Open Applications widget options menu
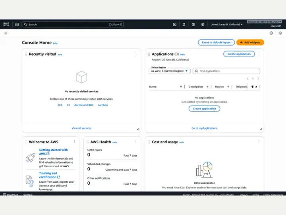The width and height of the screenshot is (286, 215). click(259, 54)
